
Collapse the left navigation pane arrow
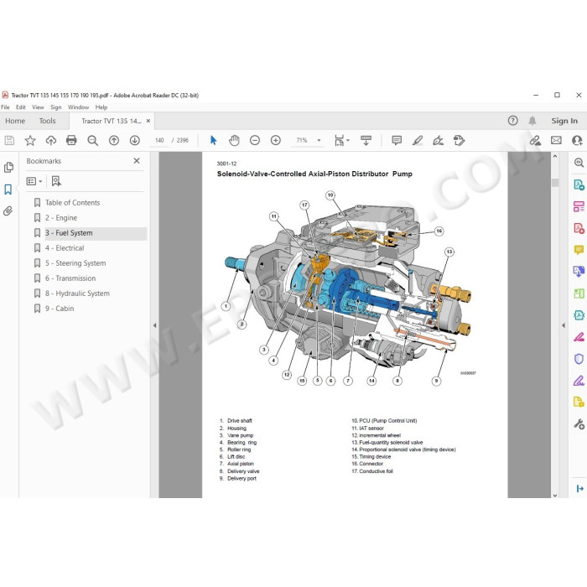(154, 325)
